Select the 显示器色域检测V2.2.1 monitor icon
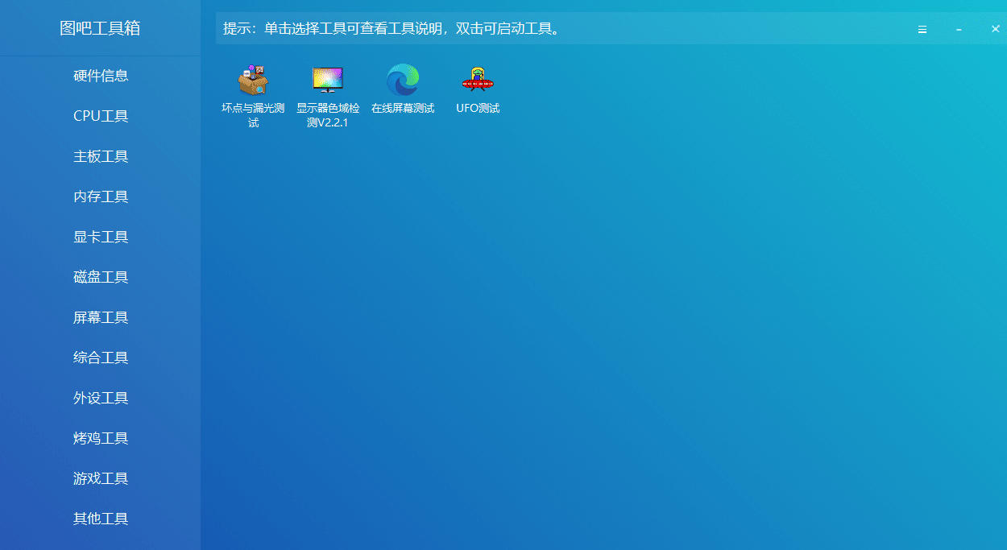 click(x=328, y=80)
